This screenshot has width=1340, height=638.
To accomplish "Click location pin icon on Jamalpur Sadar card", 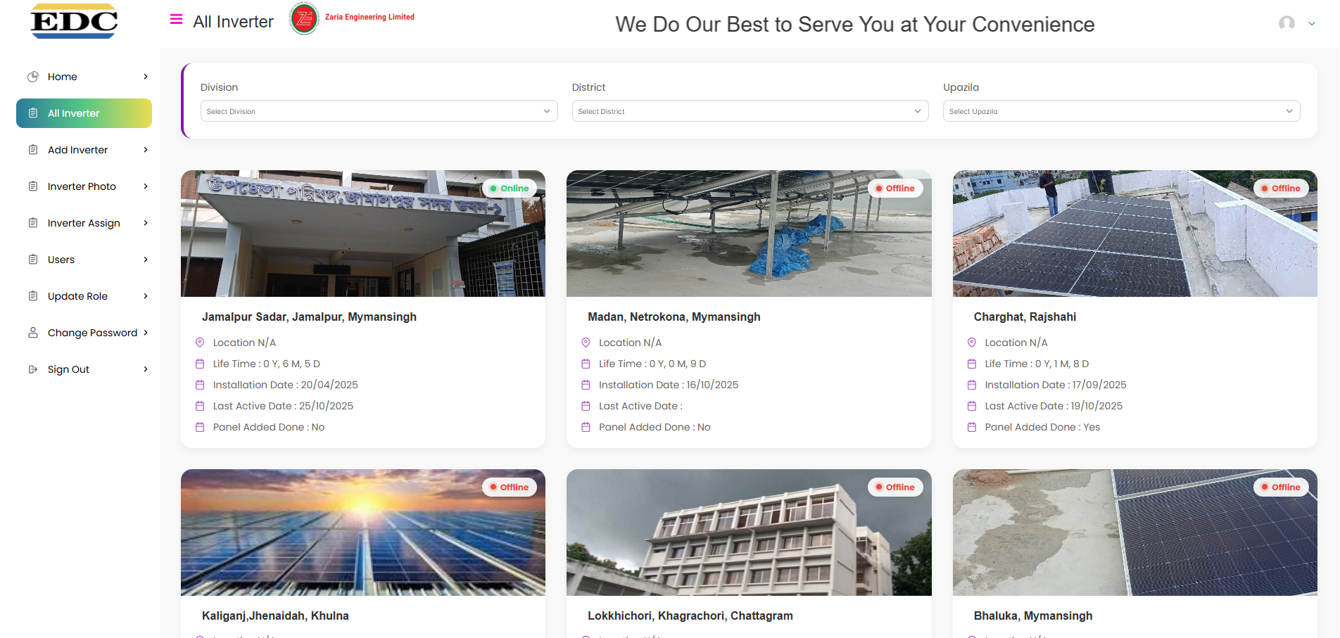I will coord(200,343).
